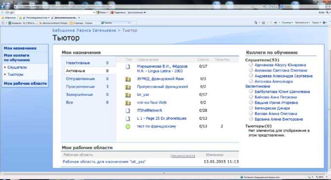Image resolution: width=331 pixels, height=180 pixels.
Task: Show Все assignments in the list
Action: pos(70,103)
